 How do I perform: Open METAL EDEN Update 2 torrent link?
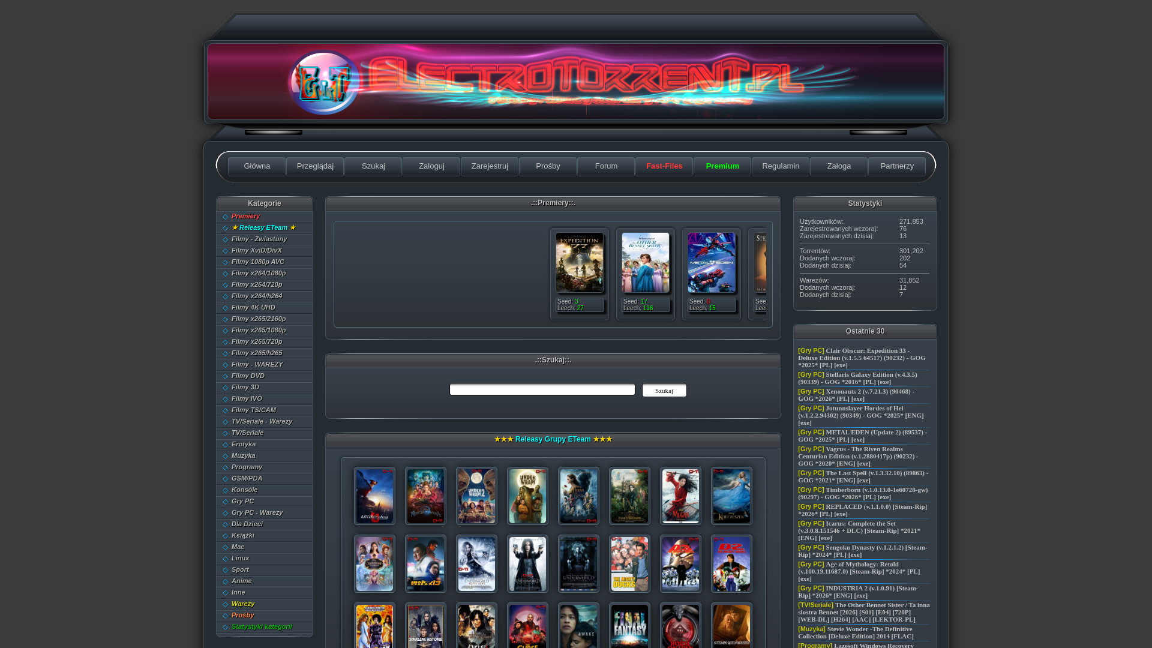click(x=862, y=436)
